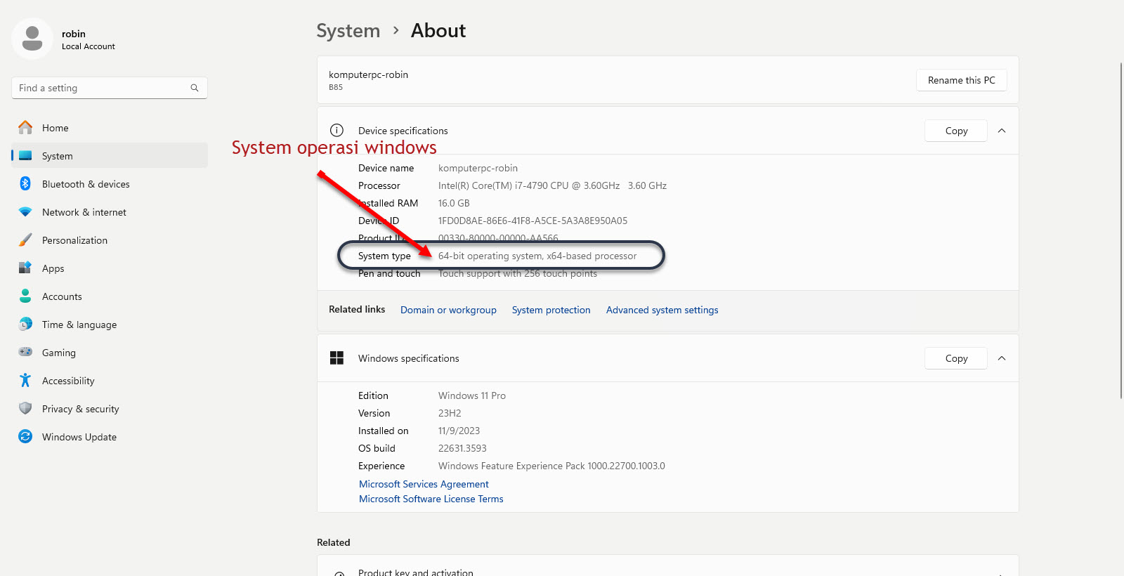The height and width of the screenshot is (576, 1124).
Task: Copy the Device specifications
Action: (955, 131)
